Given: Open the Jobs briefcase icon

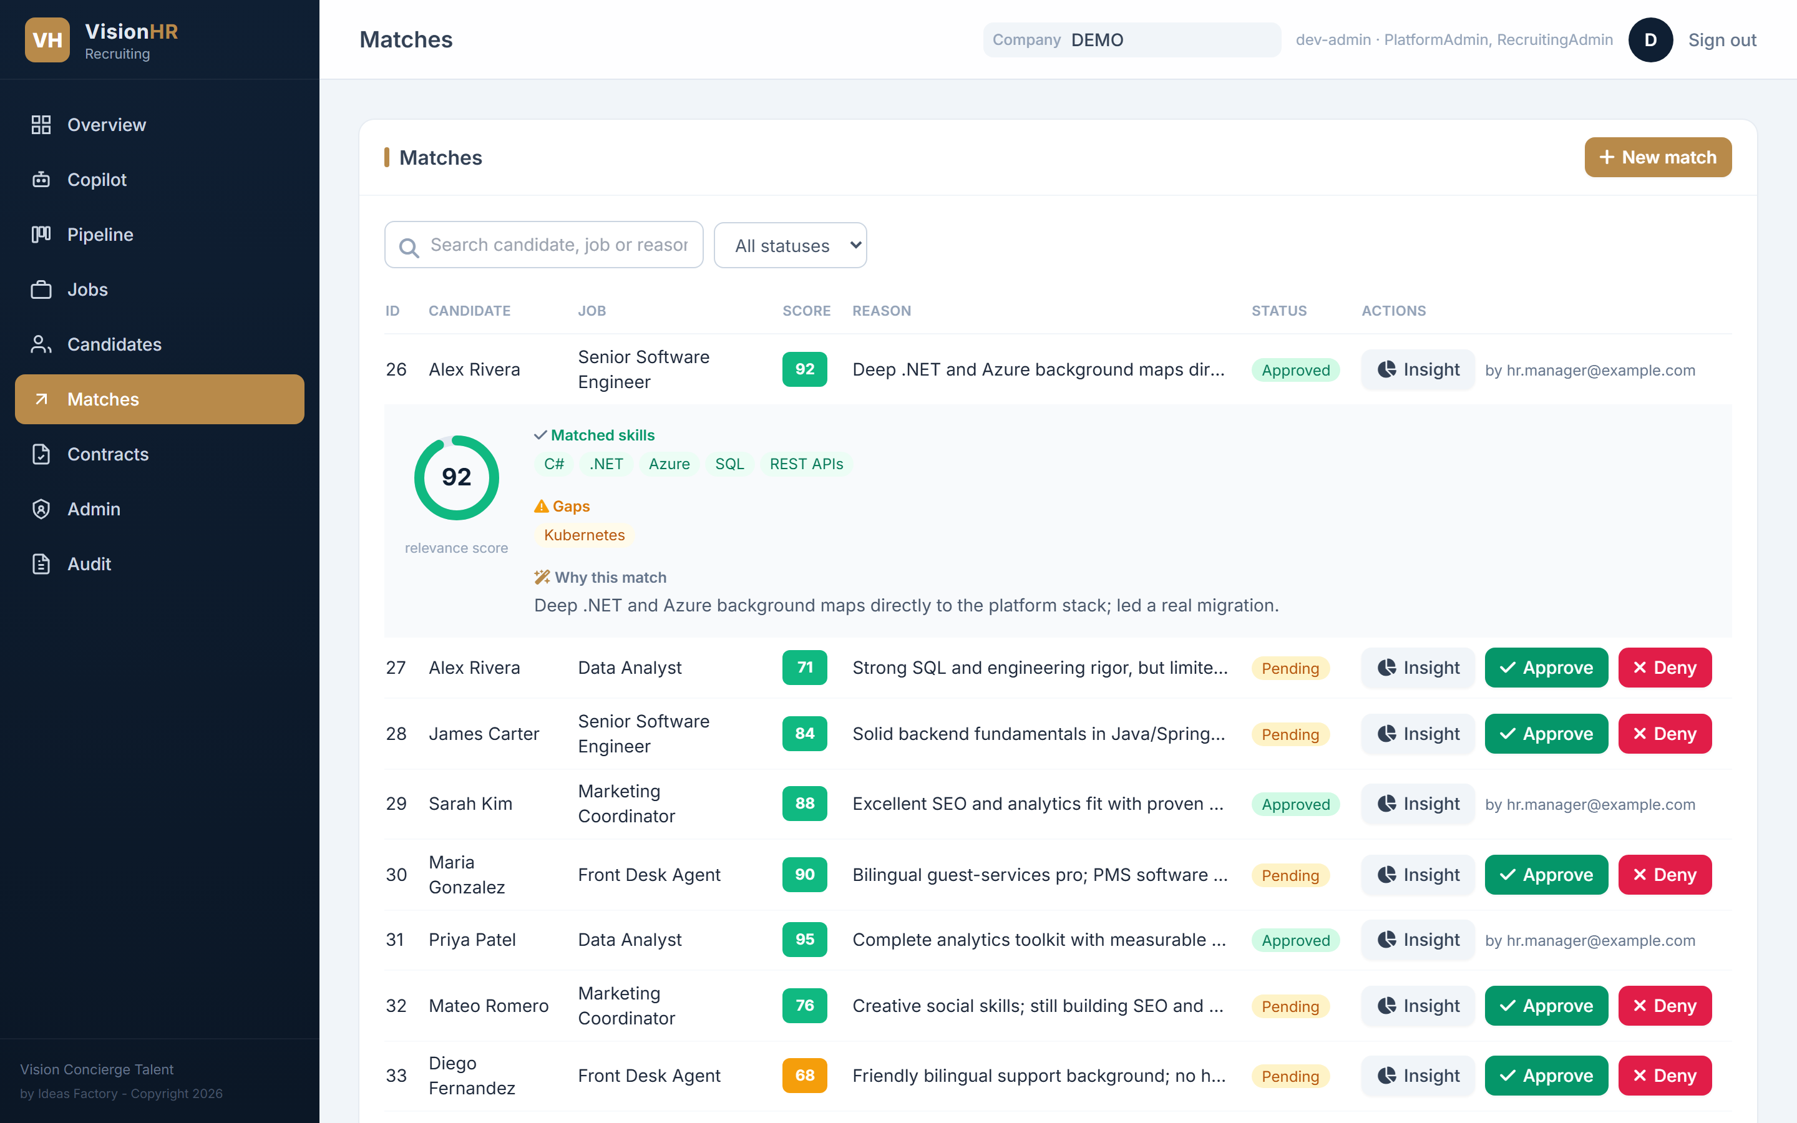Looking at the screenshot, I should (x=41, y=289).
